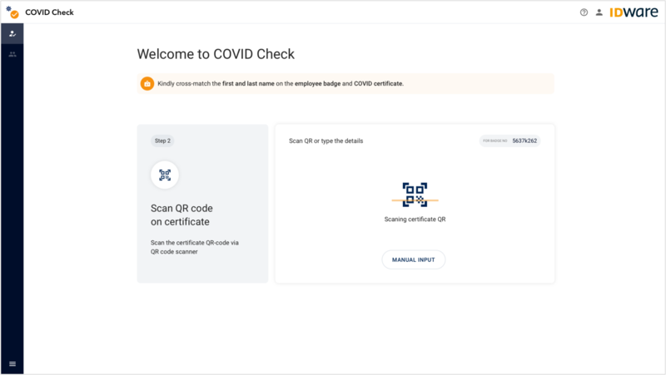Image resolution: width=666 pixels, height=375 pixels.
Task: Open the people group sidebar icon
Action: [12, 54]
